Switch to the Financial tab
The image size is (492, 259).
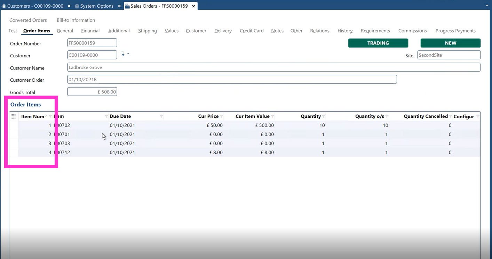pyautogui.click(x=90, y=31)
